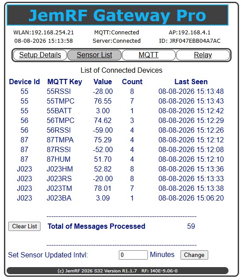The image size is (243, 279).
Task: Click the value -20.00
Action: click(x=103, y=179)
